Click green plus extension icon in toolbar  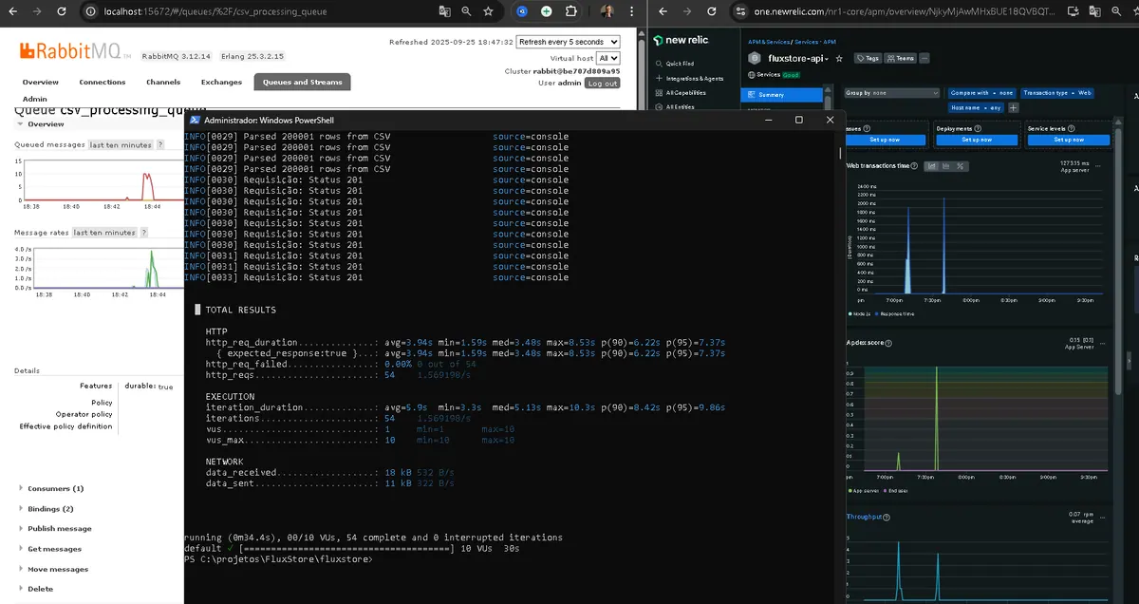coord(547,11)
